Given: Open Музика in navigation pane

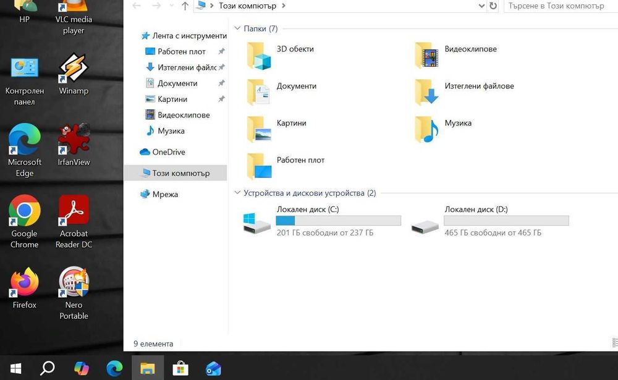Looking at the screenshot, I should pos(165,130).
